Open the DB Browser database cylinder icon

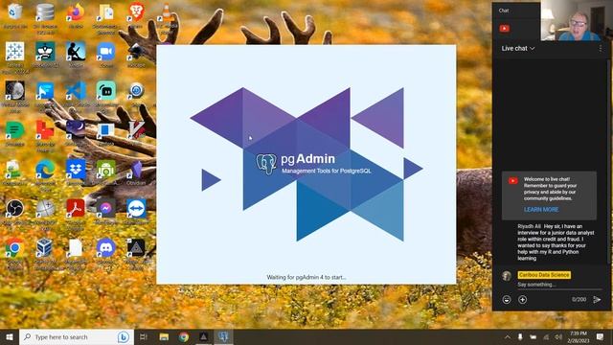(x=45, y=12)
